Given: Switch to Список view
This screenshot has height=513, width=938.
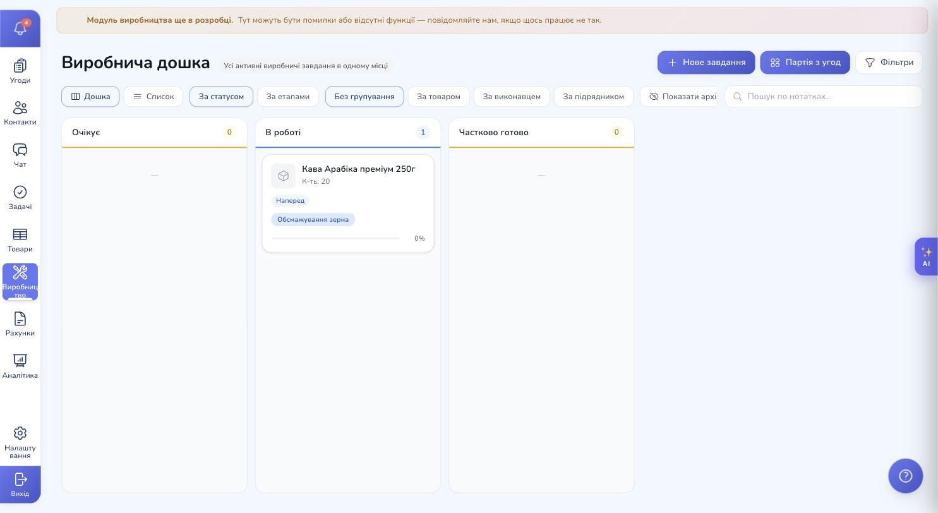Looking at the screenshot, I should [x=153, y=97].
